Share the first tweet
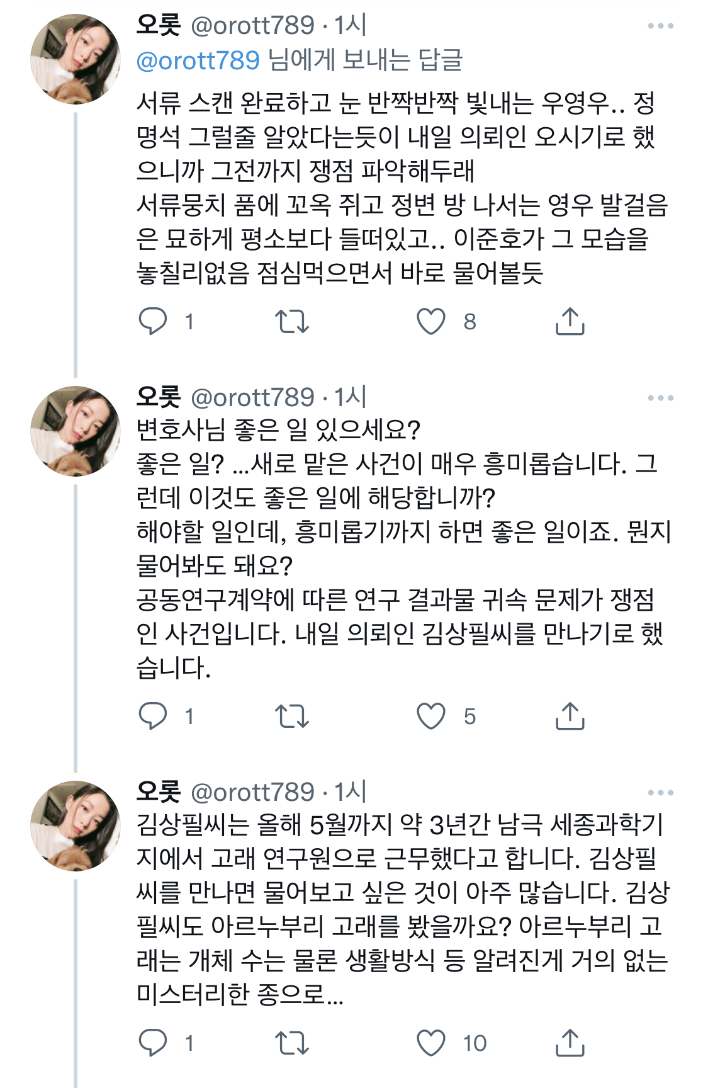The width and height of the screenshot is (708, 1088). point(570,322)
